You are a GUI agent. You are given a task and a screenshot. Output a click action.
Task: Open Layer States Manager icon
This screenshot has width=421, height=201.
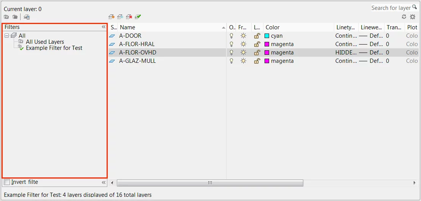pos(27,17)
